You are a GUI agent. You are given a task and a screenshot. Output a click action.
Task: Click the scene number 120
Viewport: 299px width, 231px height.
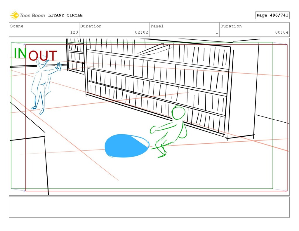[x=74, y=32]
